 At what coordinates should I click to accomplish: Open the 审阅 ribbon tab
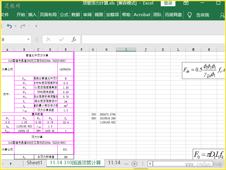[87, 15]
